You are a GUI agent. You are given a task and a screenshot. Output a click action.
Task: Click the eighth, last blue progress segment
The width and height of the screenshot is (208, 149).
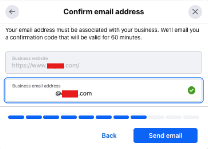click(x=139, y=117)
